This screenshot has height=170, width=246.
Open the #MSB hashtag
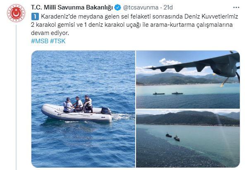click(40, 41)
